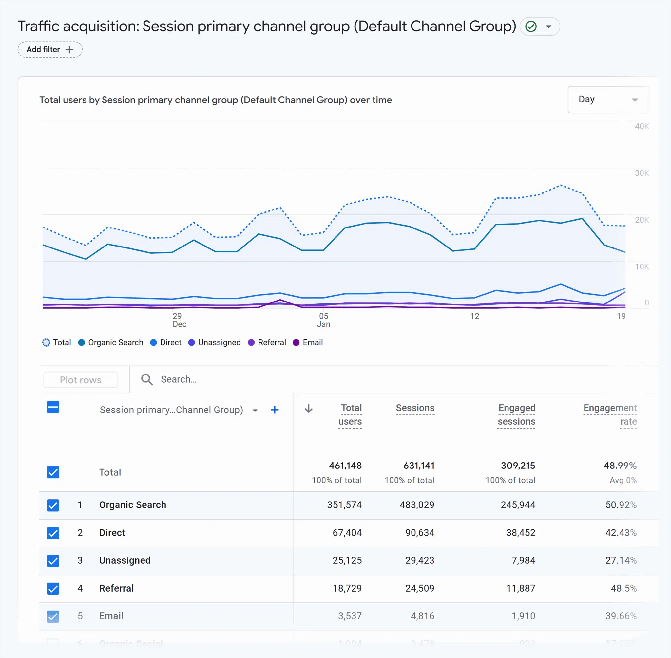
Task: Sort by Engaged sessions column header
Action: point(516,415)
